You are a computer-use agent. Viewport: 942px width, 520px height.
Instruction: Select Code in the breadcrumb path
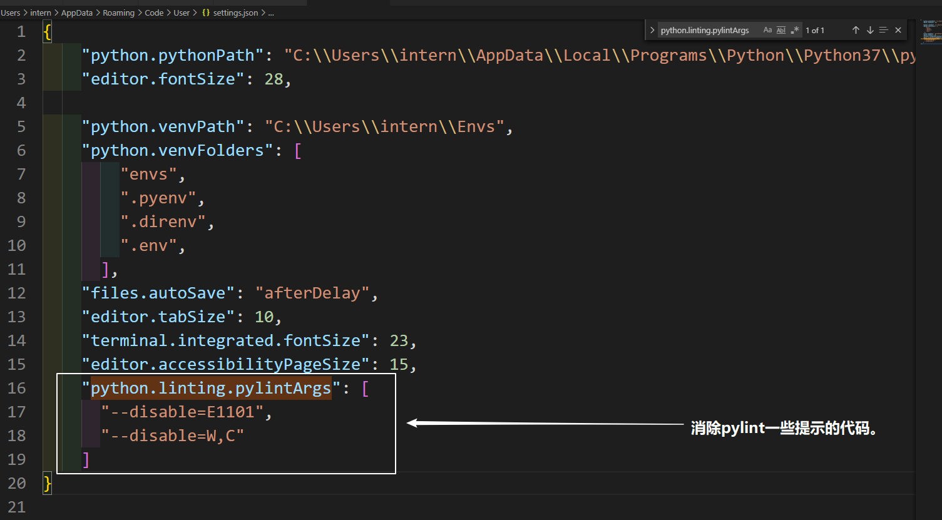pyautogui.click(x=153, y=12)
